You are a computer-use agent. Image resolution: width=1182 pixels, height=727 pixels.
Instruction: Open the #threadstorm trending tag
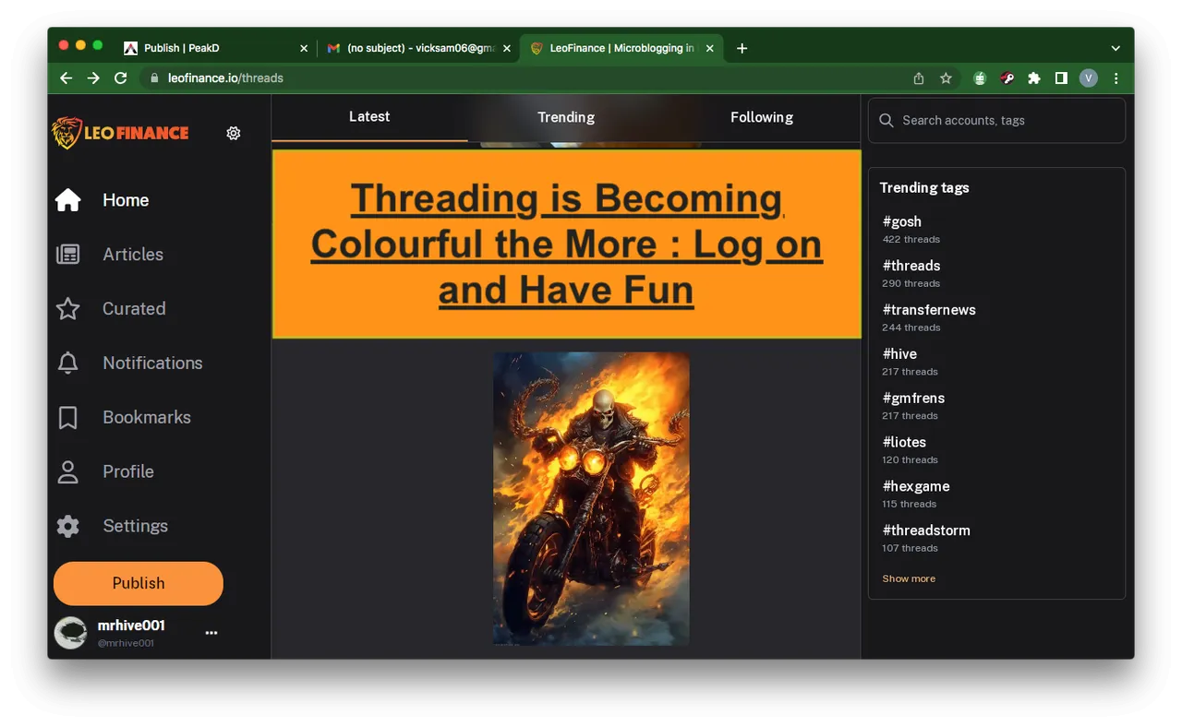pos(926,531)
